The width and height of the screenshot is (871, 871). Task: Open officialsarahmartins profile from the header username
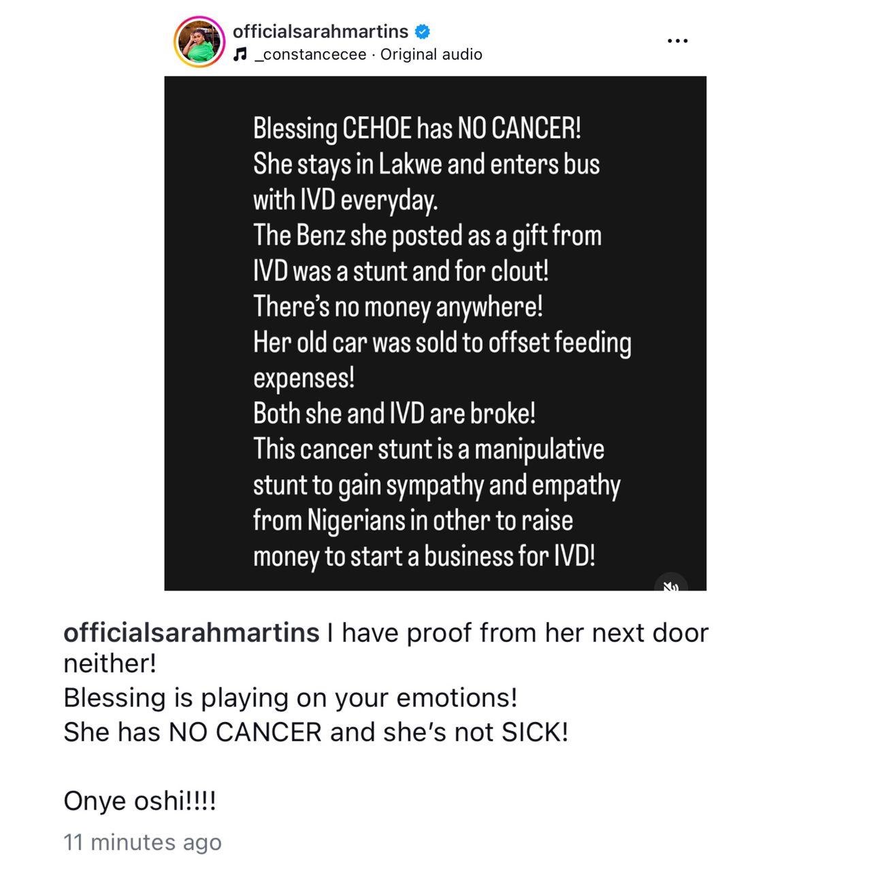point(320,31)
